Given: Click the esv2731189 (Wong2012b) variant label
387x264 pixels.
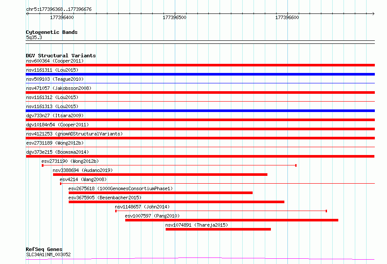Looking at the screenshot, I should pos(55,143).
